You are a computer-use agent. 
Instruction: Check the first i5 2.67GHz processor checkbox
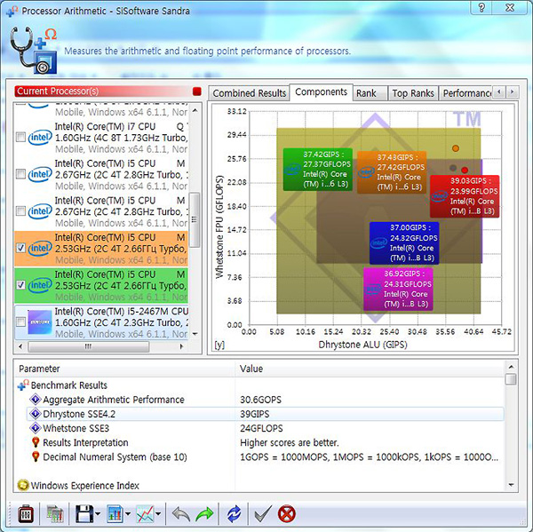(x=20, y=174)
